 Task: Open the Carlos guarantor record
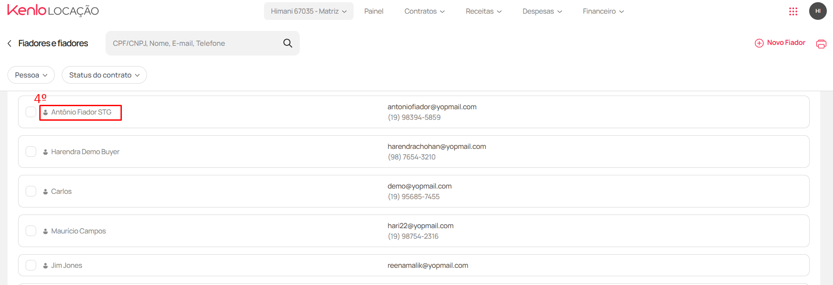61,192
